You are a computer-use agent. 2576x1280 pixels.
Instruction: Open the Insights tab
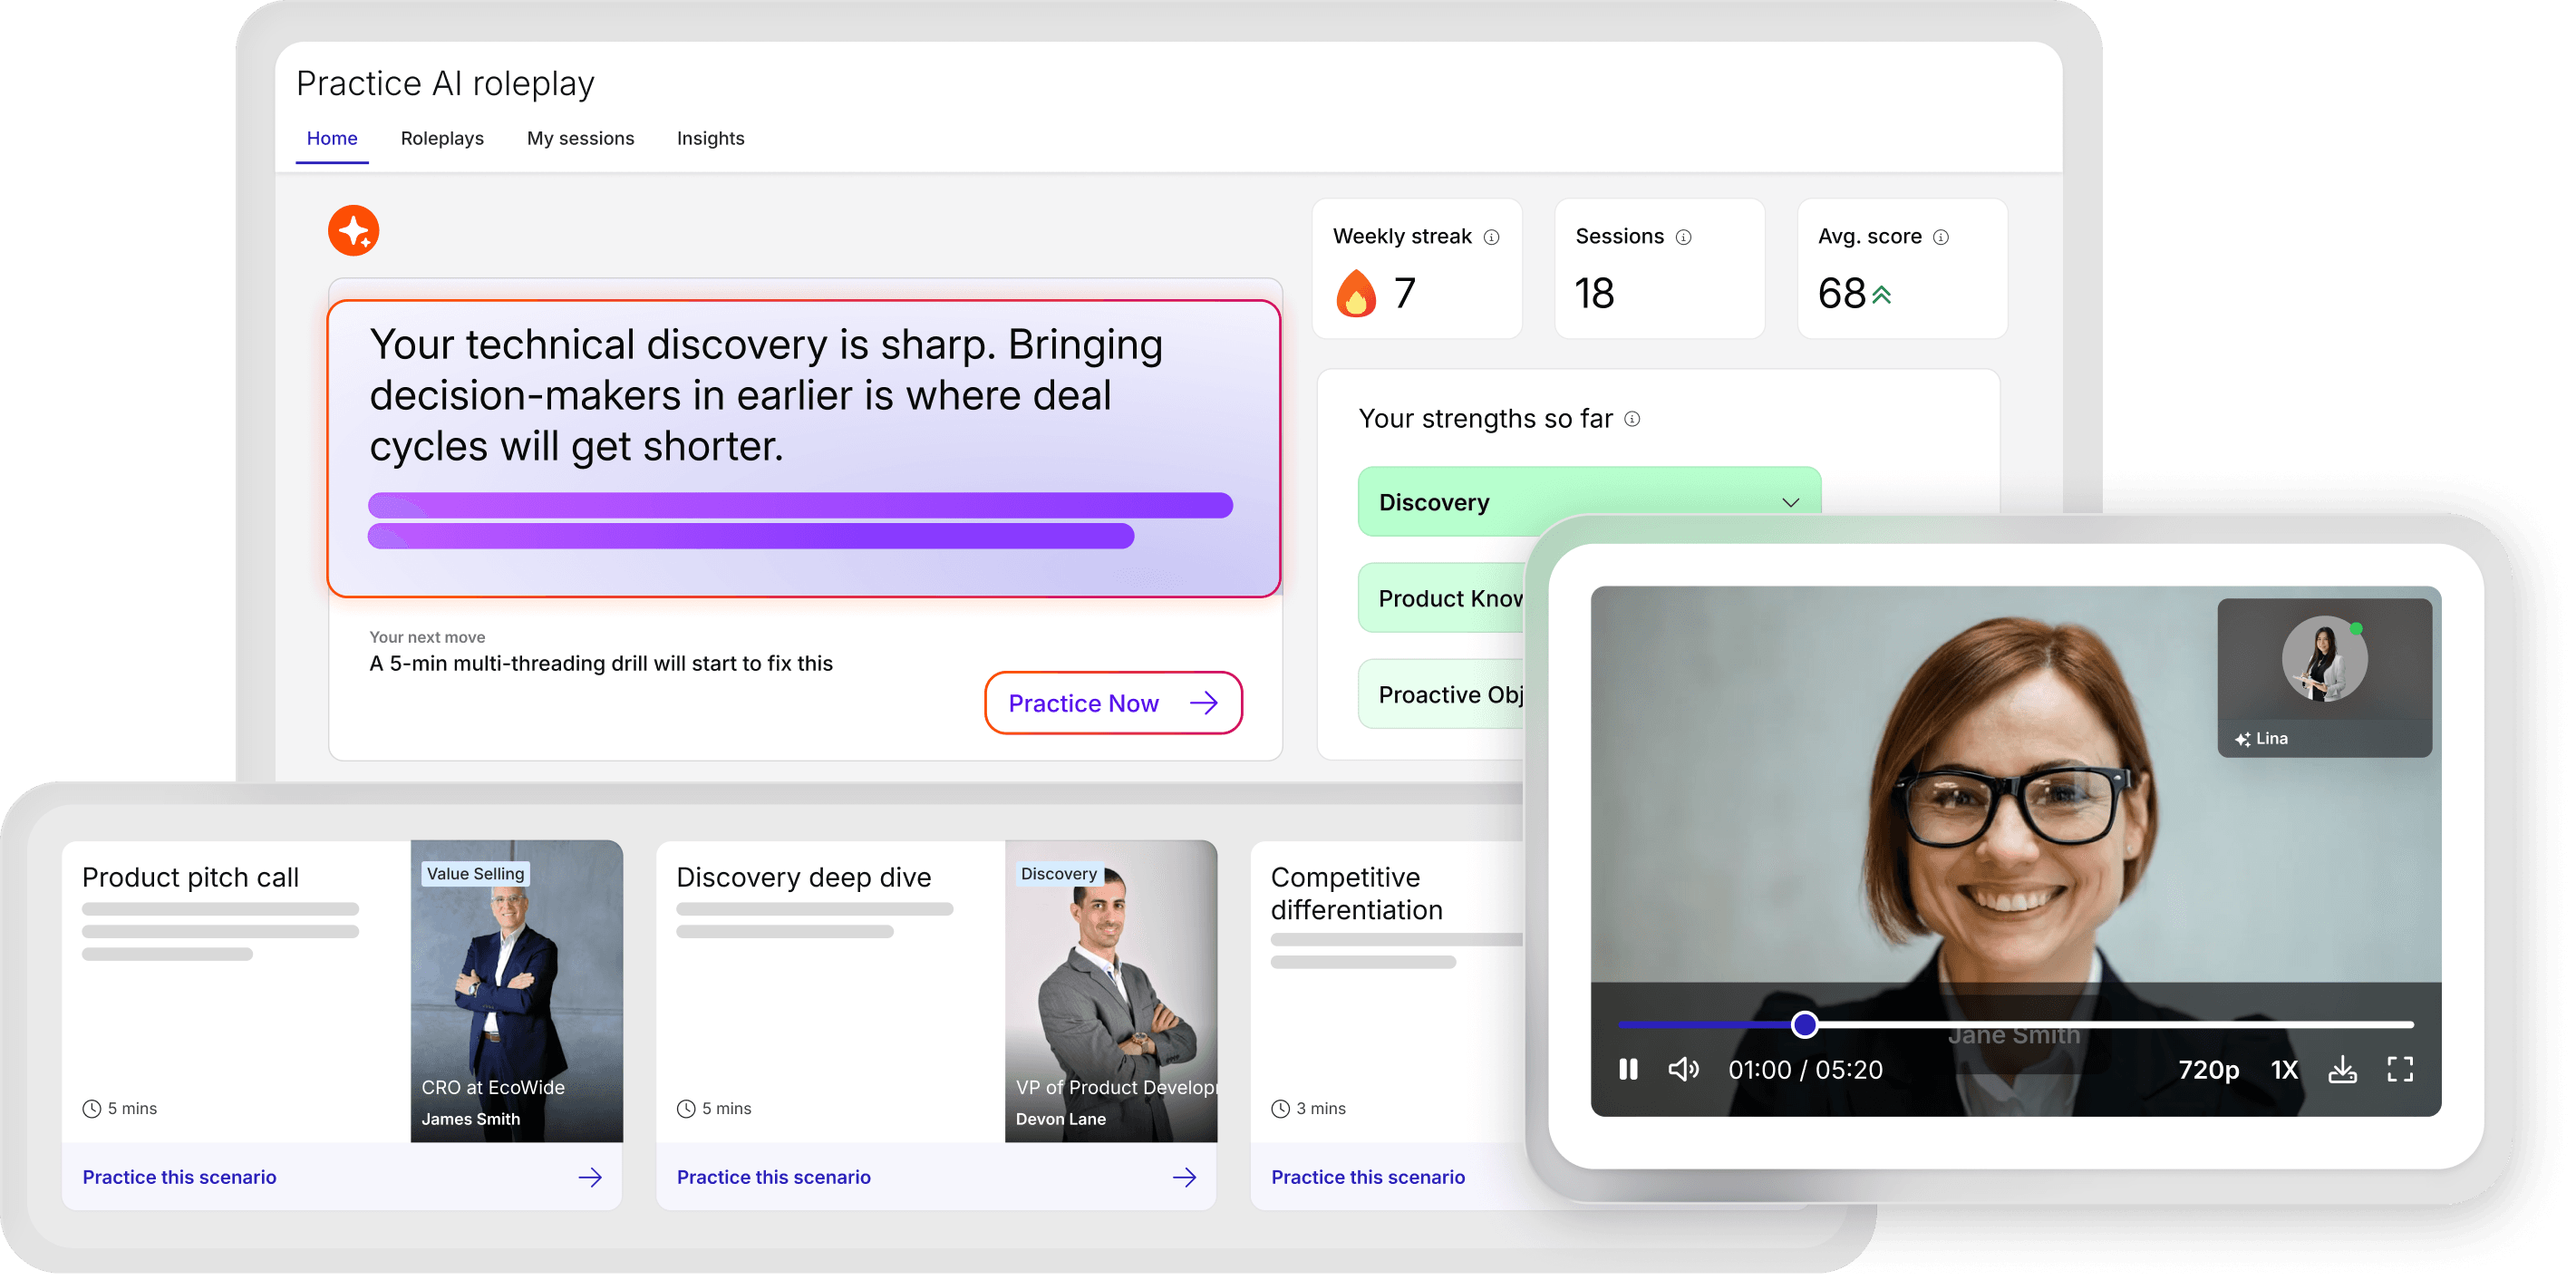(x=710, y=138)
